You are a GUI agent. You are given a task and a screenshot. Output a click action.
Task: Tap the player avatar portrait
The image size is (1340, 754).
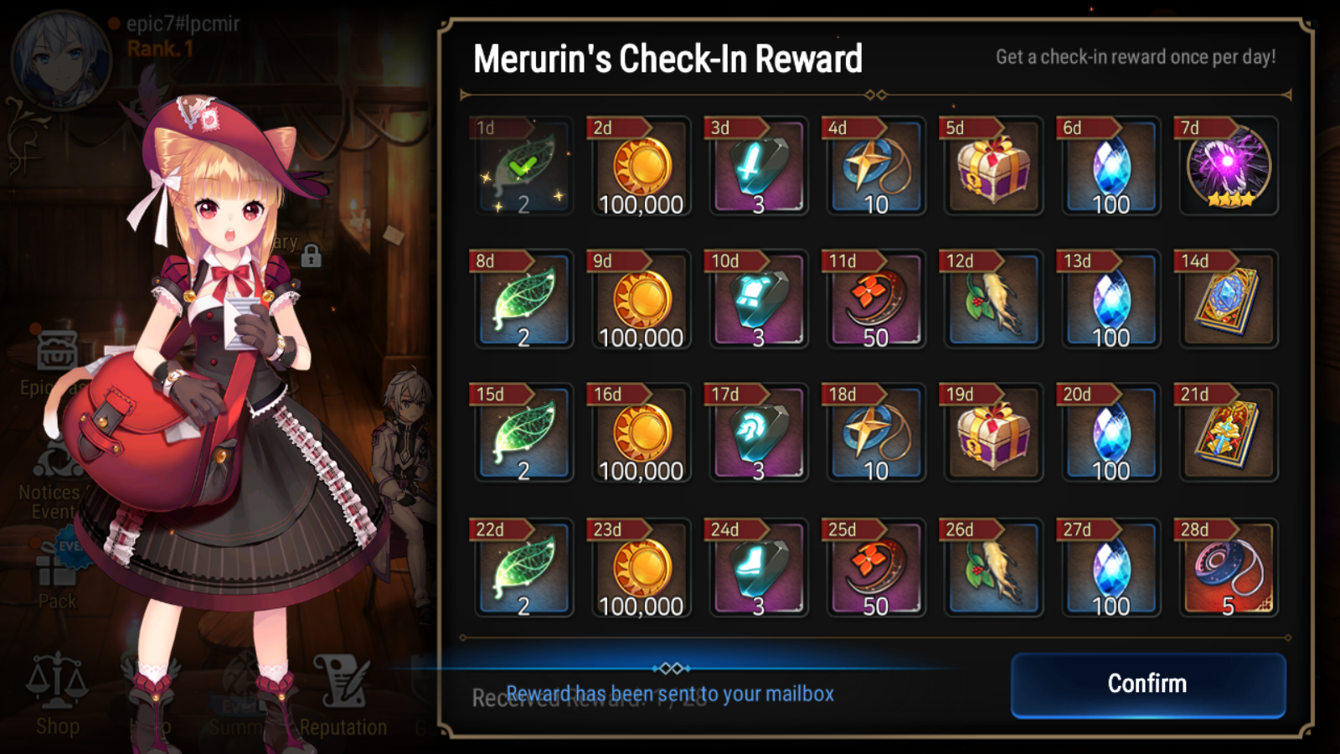pyautogui.click(x=61, y=60)
